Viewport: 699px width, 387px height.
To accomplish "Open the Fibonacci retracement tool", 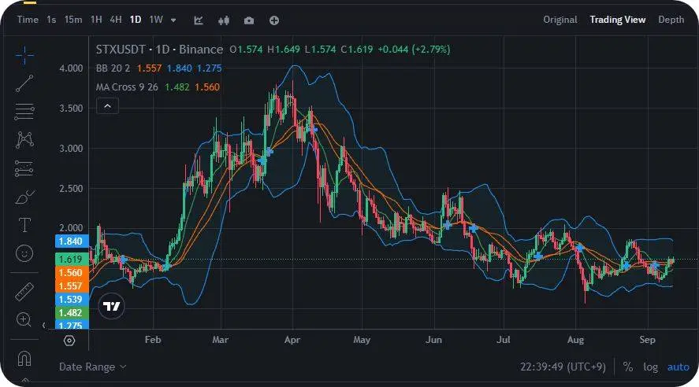I will pos(24,112).
